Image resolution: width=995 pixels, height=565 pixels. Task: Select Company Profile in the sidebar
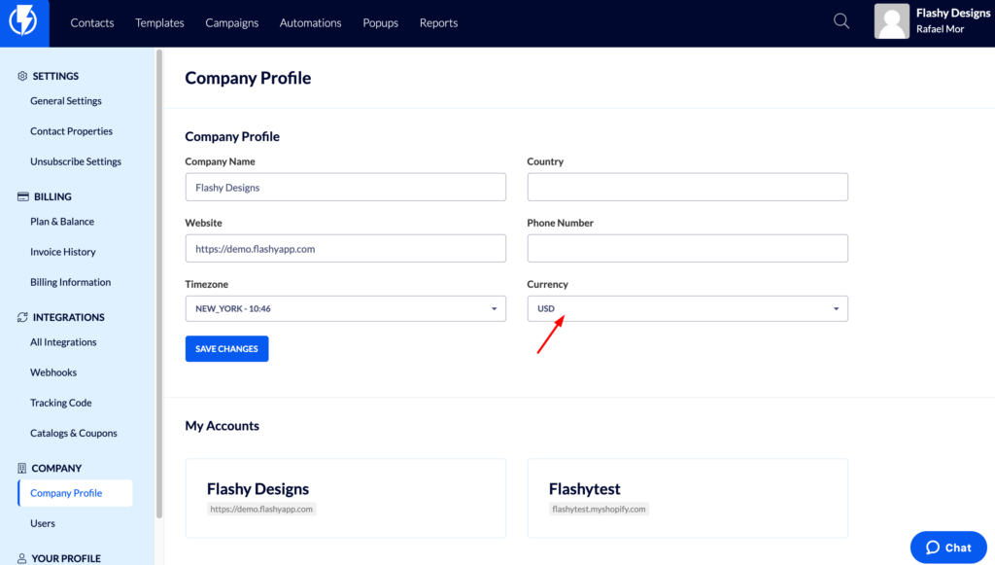(76, 493)
